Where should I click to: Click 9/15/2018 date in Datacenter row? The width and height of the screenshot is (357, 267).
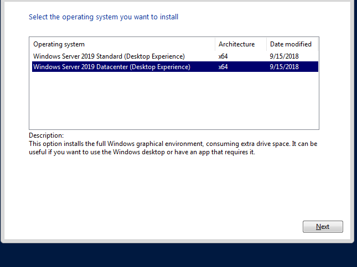[284, 67]
